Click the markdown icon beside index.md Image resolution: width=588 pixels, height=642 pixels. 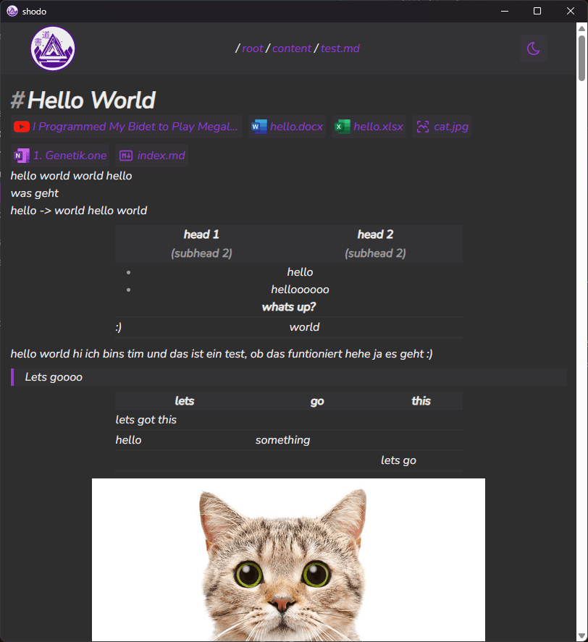pos(126,156)
